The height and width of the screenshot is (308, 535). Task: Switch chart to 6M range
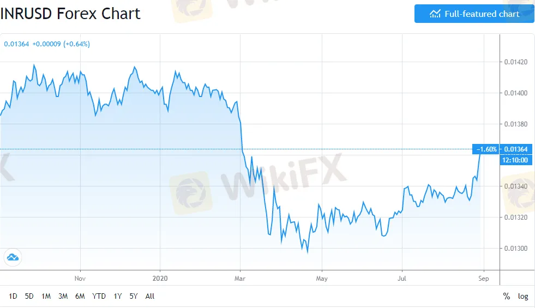tap(80, 297)
